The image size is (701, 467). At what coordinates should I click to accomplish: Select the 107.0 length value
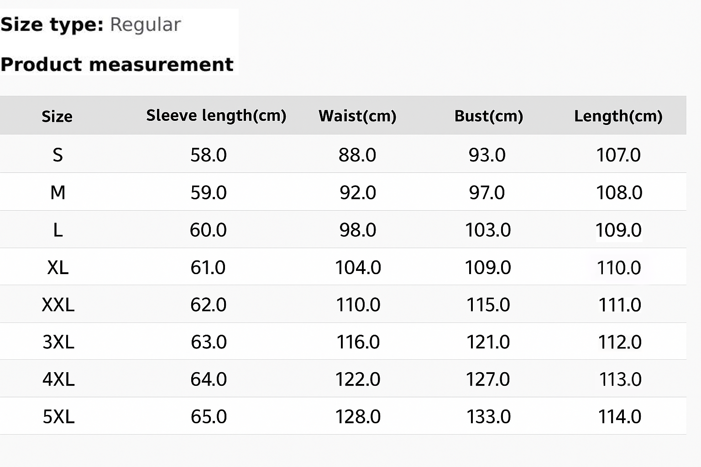618,155
